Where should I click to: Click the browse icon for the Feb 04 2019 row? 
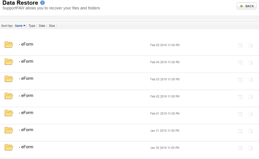click(x=240, y=63)
